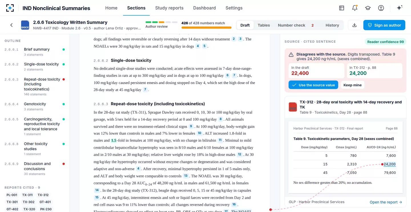This screenshot has height=212, width=411.
Task: Open Discussion and conclusions outline section
Action: 35,168
